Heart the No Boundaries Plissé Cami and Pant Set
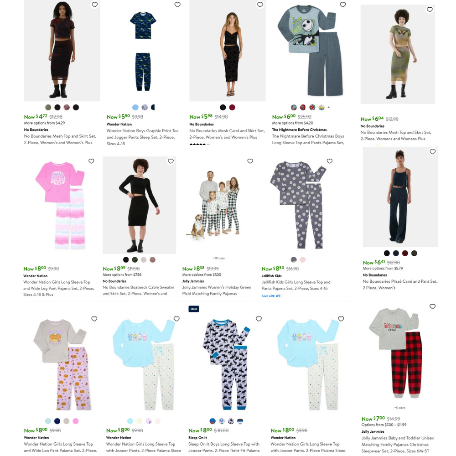The width and height of the screenshot is (456, 456). [433, 151]
